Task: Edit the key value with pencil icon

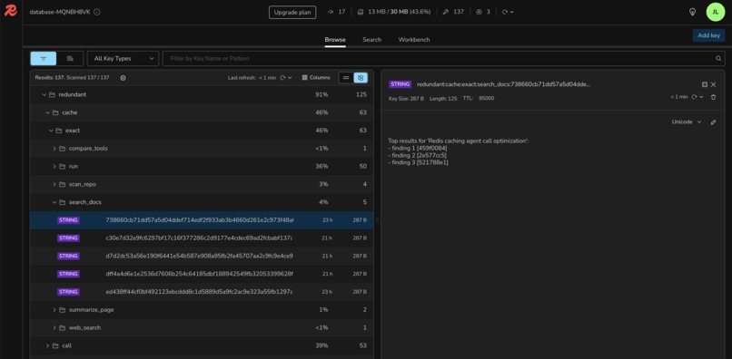Action: [713, 122]
